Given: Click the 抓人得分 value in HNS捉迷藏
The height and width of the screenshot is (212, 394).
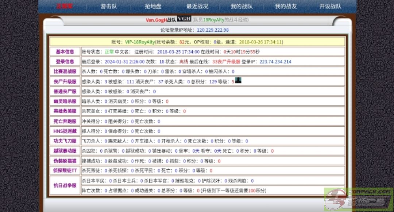Looking at the screenshot, I should (106, 131).
